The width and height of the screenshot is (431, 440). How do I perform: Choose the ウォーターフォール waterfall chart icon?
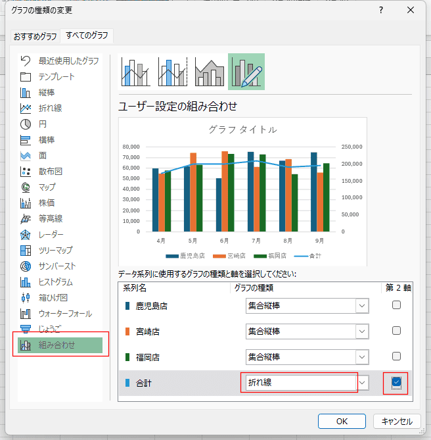[26, 314]
